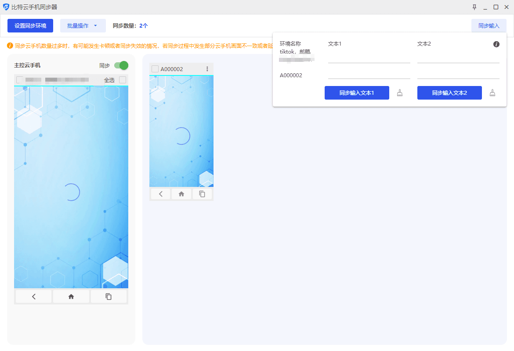
Task: Click the app shield logo icon
Action: (6, 7)
